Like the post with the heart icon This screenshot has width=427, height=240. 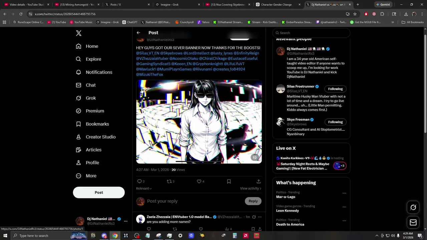(x=199, y=181)
